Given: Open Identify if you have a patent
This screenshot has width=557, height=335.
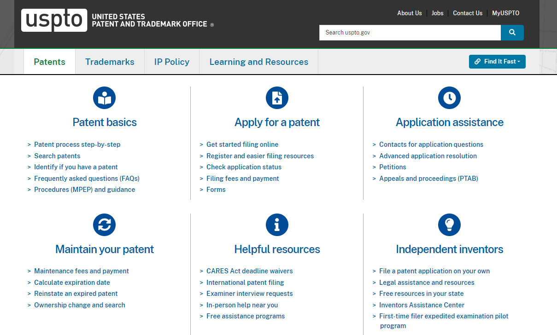Looking at the screenshot, I should pyautogui.click(x=76, y=167).
